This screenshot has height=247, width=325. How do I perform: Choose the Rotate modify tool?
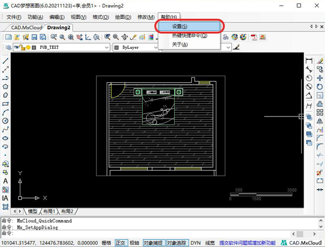click(320, 87)
